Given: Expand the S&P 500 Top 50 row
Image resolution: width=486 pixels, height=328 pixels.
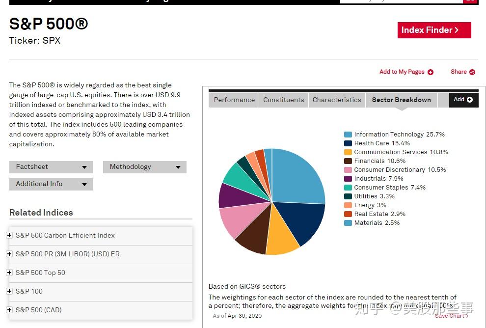Looking at the screenshot, I should tap(9, 273).
